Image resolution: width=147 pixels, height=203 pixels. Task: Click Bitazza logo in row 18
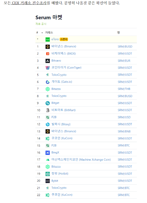pos(47,167)
